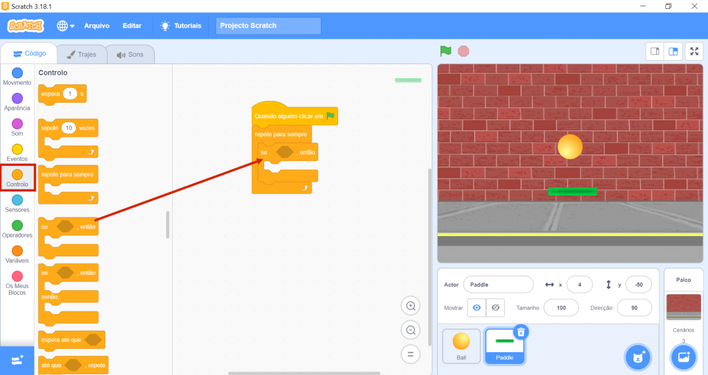
Task: Click the workspace vertical scrollbar
Action: point(429,257)
